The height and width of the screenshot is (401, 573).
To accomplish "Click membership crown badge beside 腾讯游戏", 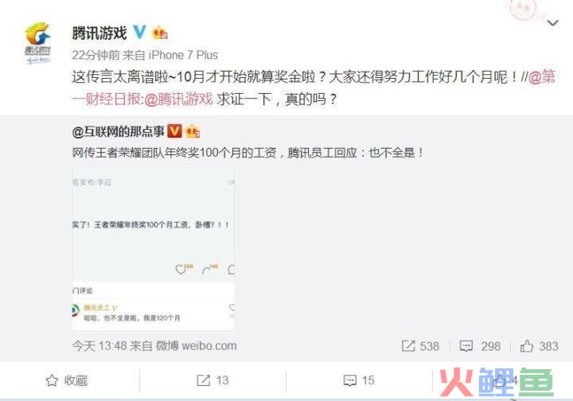I will click(160, 33).
